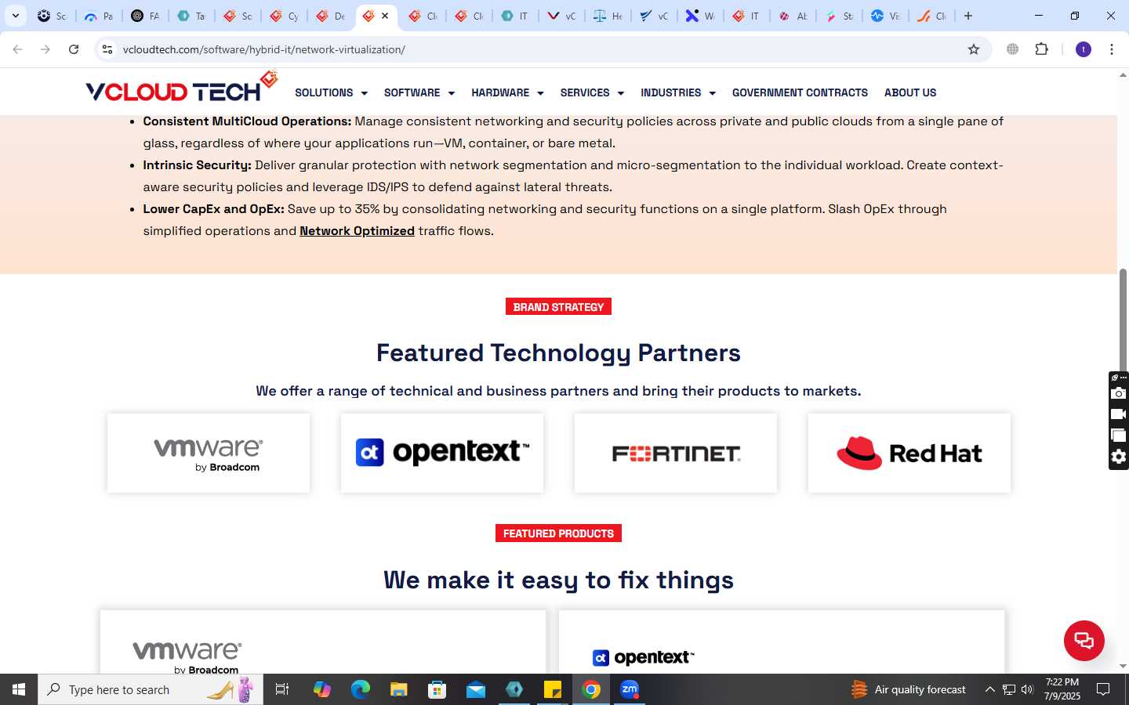Open the Fortinet partner card
The width and height of the screenshot is (1129, 705).
click(676, 454)
